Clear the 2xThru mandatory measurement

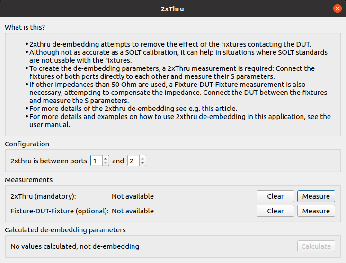[275, 196]
